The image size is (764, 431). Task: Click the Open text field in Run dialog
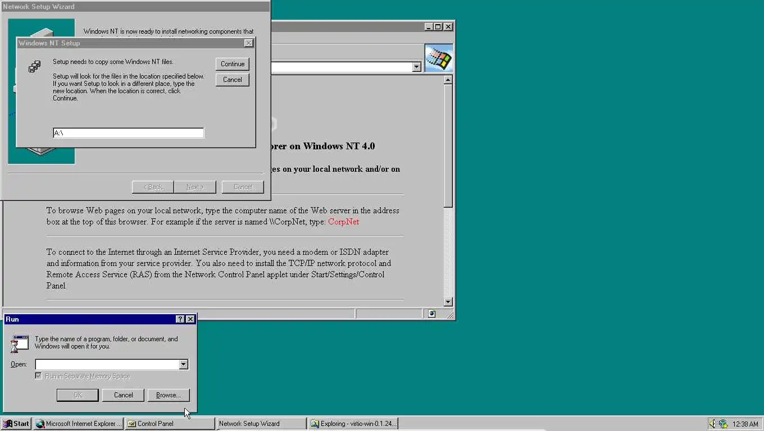107,364
